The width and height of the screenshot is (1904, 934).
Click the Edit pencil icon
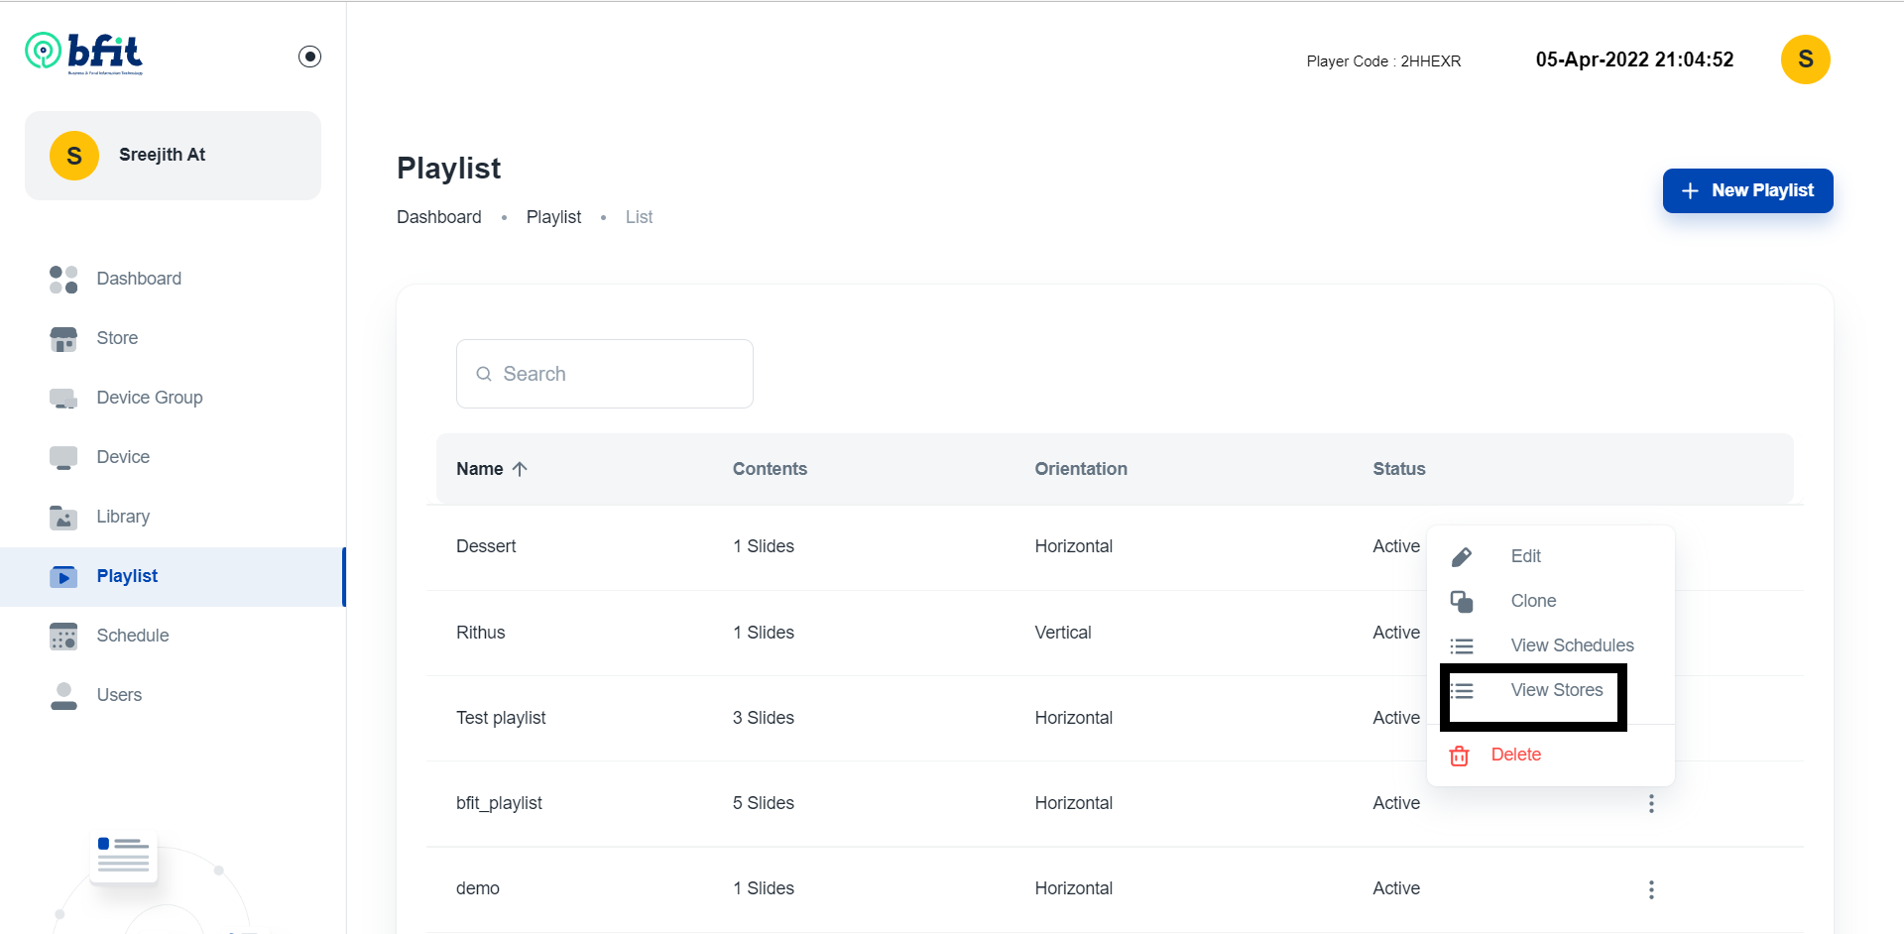coord(1462,557)
